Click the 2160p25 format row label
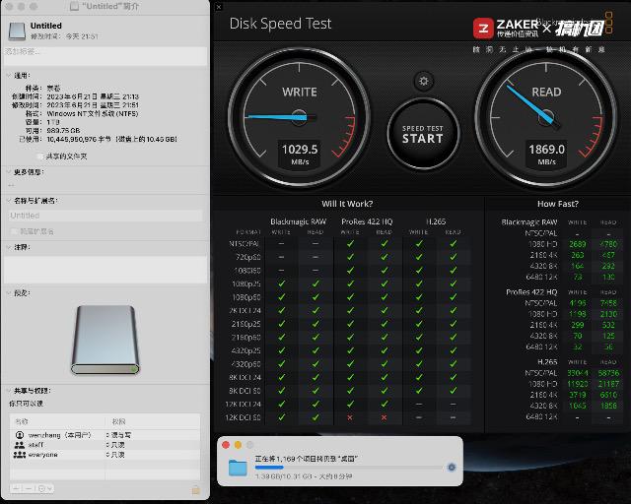Screen dimensions: 631x504 [246, 324]
